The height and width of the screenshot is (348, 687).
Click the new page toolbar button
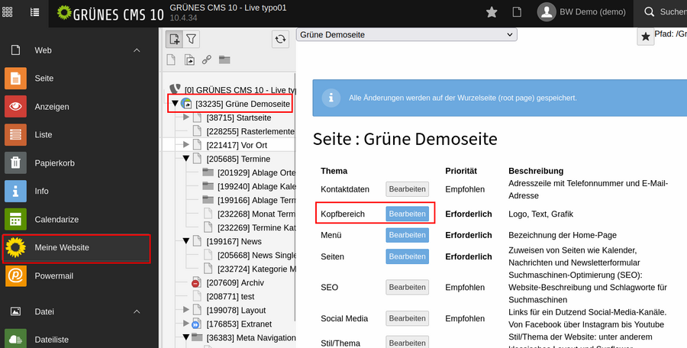tap(174, 40)
